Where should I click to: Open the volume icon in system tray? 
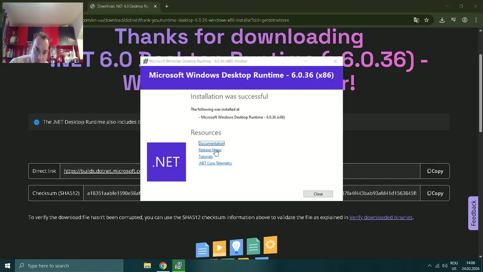(445, 266)
